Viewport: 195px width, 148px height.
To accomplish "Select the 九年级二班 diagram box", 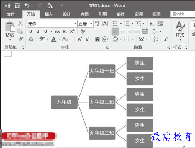I will pos(102,102).
